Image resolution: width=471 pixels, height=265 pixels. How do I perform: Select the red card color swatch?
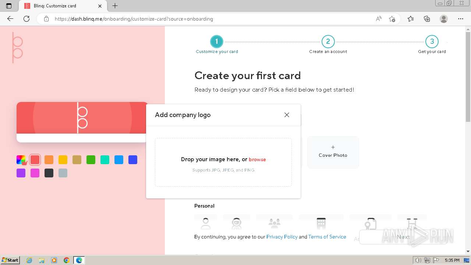(x=35, y=160)
